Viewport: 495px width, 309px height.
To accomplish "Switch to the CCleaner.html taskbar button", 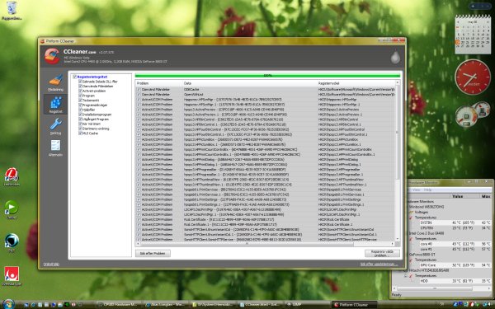I will (x=260, y=305).
